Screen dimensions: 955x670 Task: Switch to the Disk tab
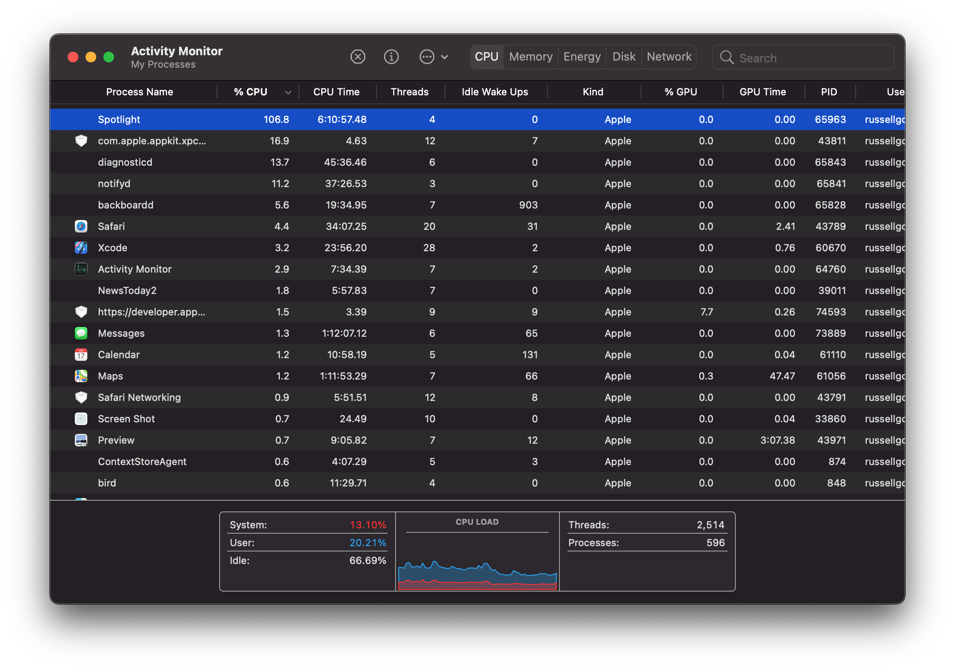coord(624,57)
